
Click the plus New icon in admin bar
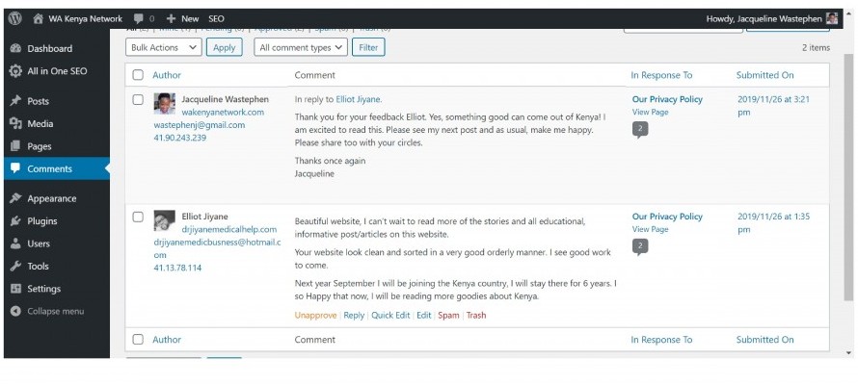coord(171,18)
